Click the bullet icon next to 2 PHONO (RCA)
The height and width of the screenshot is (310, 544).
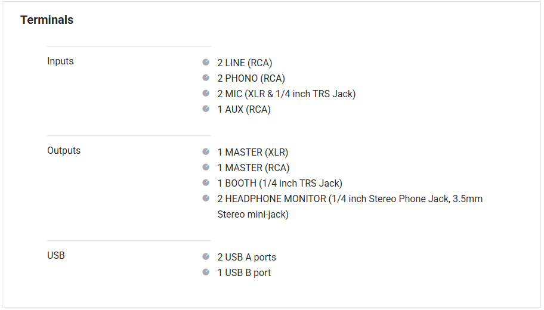pos(206,78)
